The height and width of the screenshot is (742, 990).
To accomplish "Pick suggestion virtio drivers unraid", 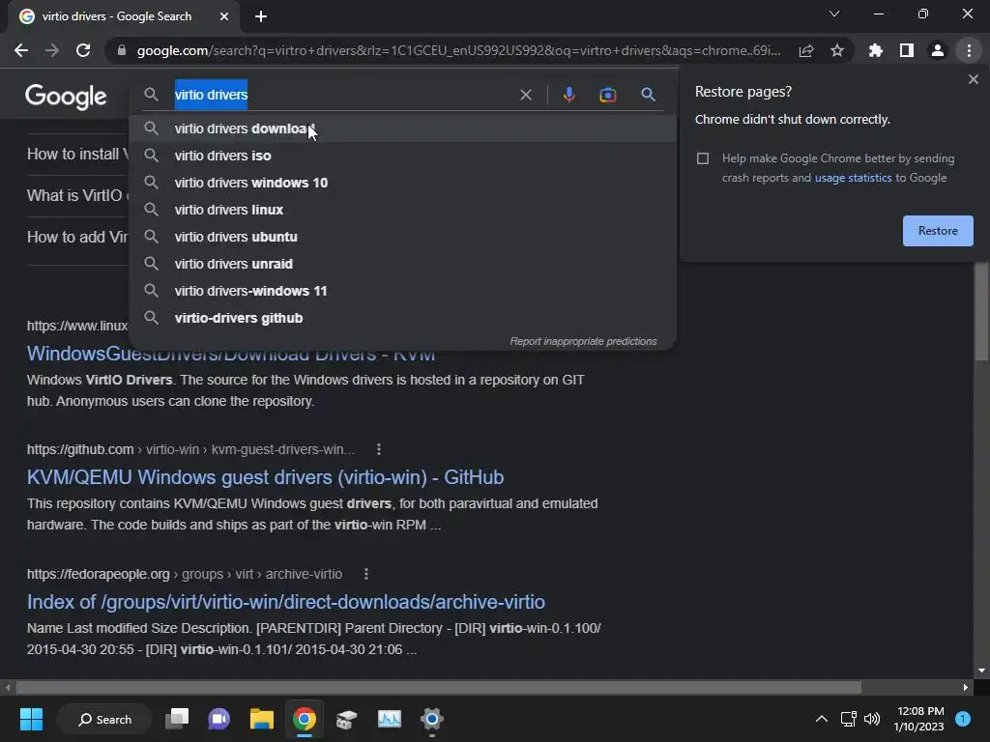I will tap(402, 265).
